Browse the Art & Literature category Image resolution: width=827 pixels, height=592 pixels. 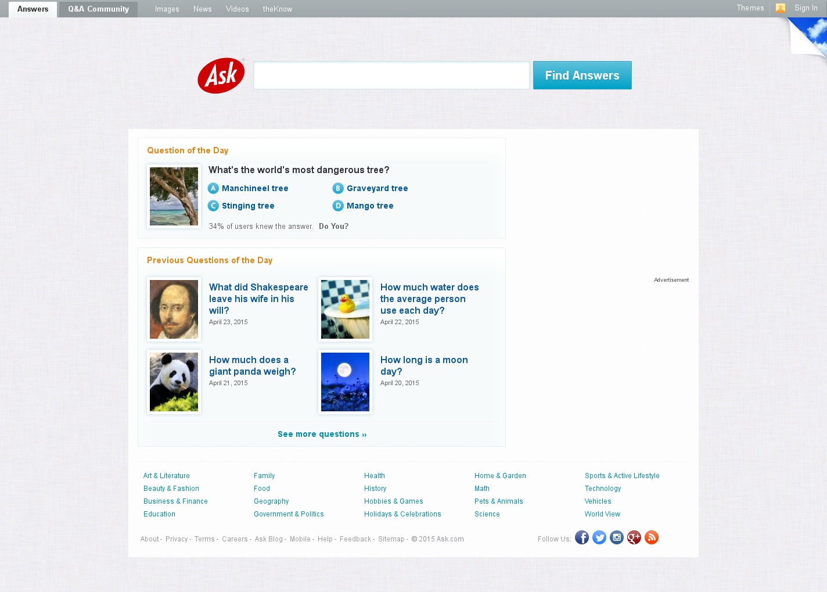point(167,476)
